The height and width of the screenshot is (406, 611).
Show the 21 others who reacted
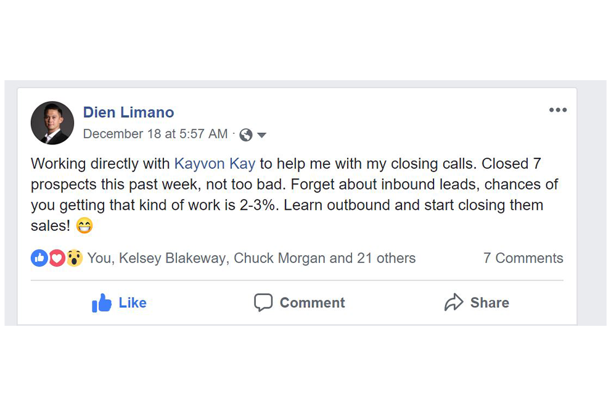tap(386, 258)
